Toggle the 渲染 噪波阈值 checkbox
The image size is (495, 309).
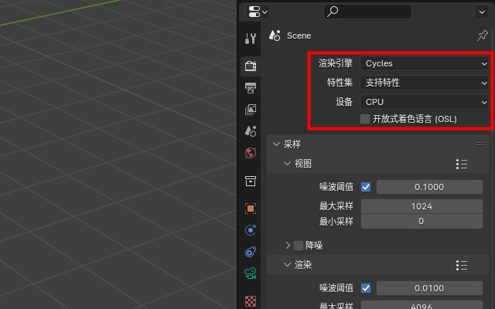click(366, 288)
